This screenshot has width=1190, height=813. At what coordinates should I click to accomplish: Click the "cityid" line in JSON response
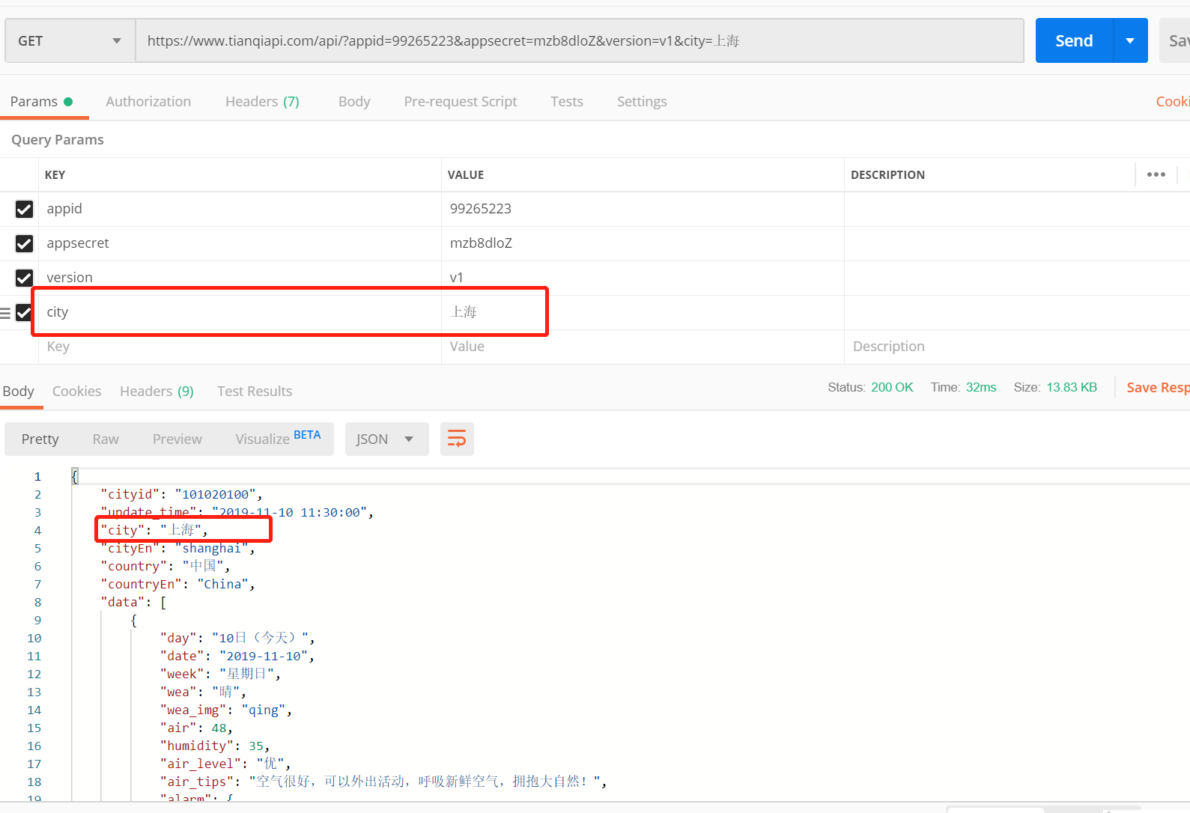coord(182,494)
